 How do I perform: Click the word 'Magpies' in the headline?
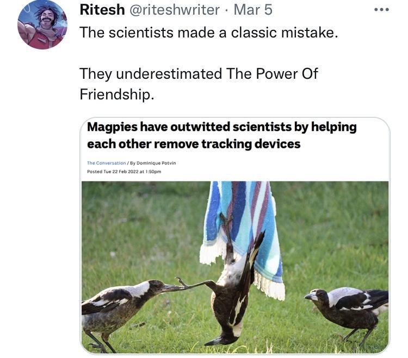[x=112, y=127]
